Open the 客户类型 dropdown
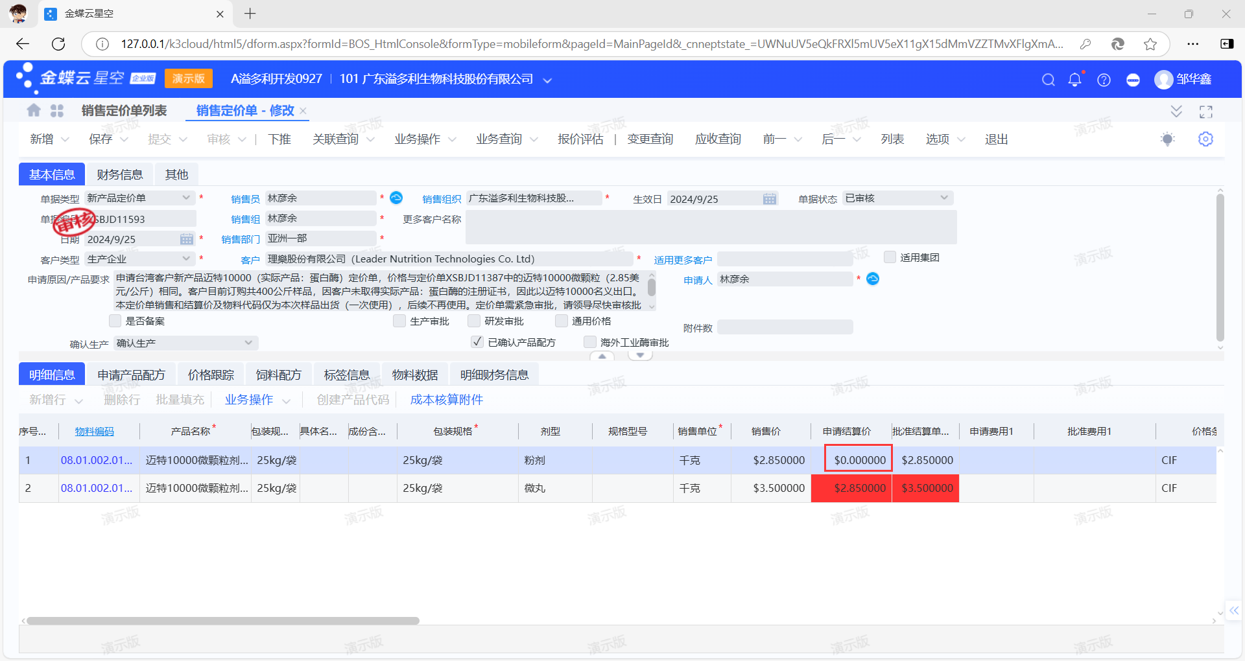Image resolution: width=1245 pixels, height=661 pixels. tap(186, 259)
